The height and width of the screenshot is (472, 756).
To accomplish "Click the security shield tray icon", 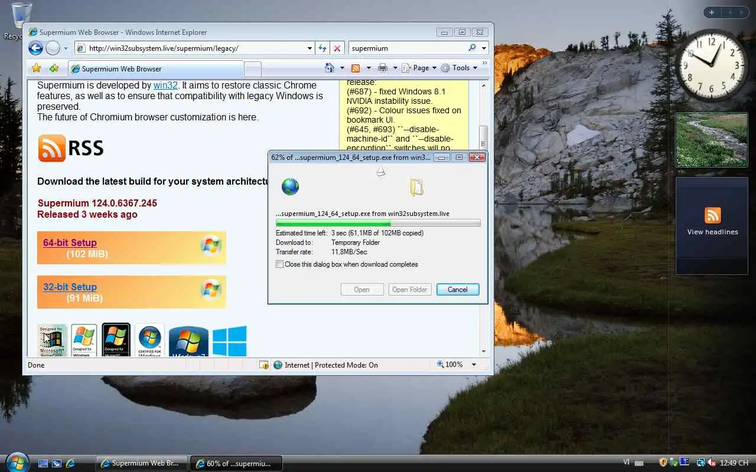I will point(663,463).
